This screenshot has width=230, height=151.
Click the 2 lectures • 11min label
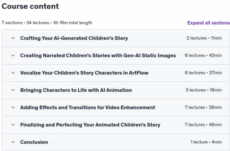[204, 38]
